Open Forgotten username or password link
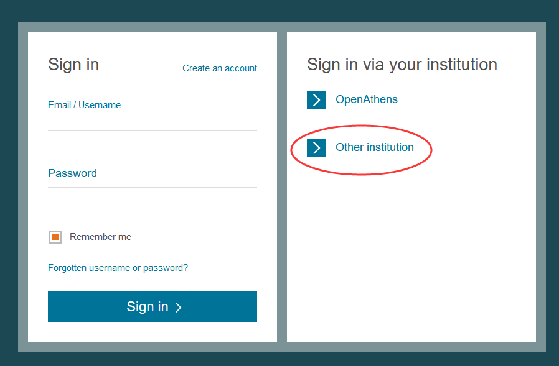The image size is (559, 366). click(118, 268)
